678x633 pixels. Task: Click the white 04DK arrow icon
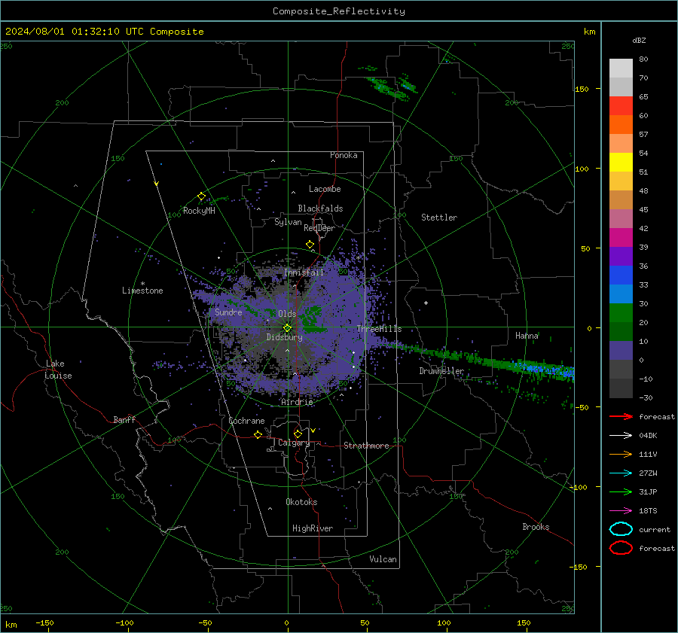[x=621, y=436]
